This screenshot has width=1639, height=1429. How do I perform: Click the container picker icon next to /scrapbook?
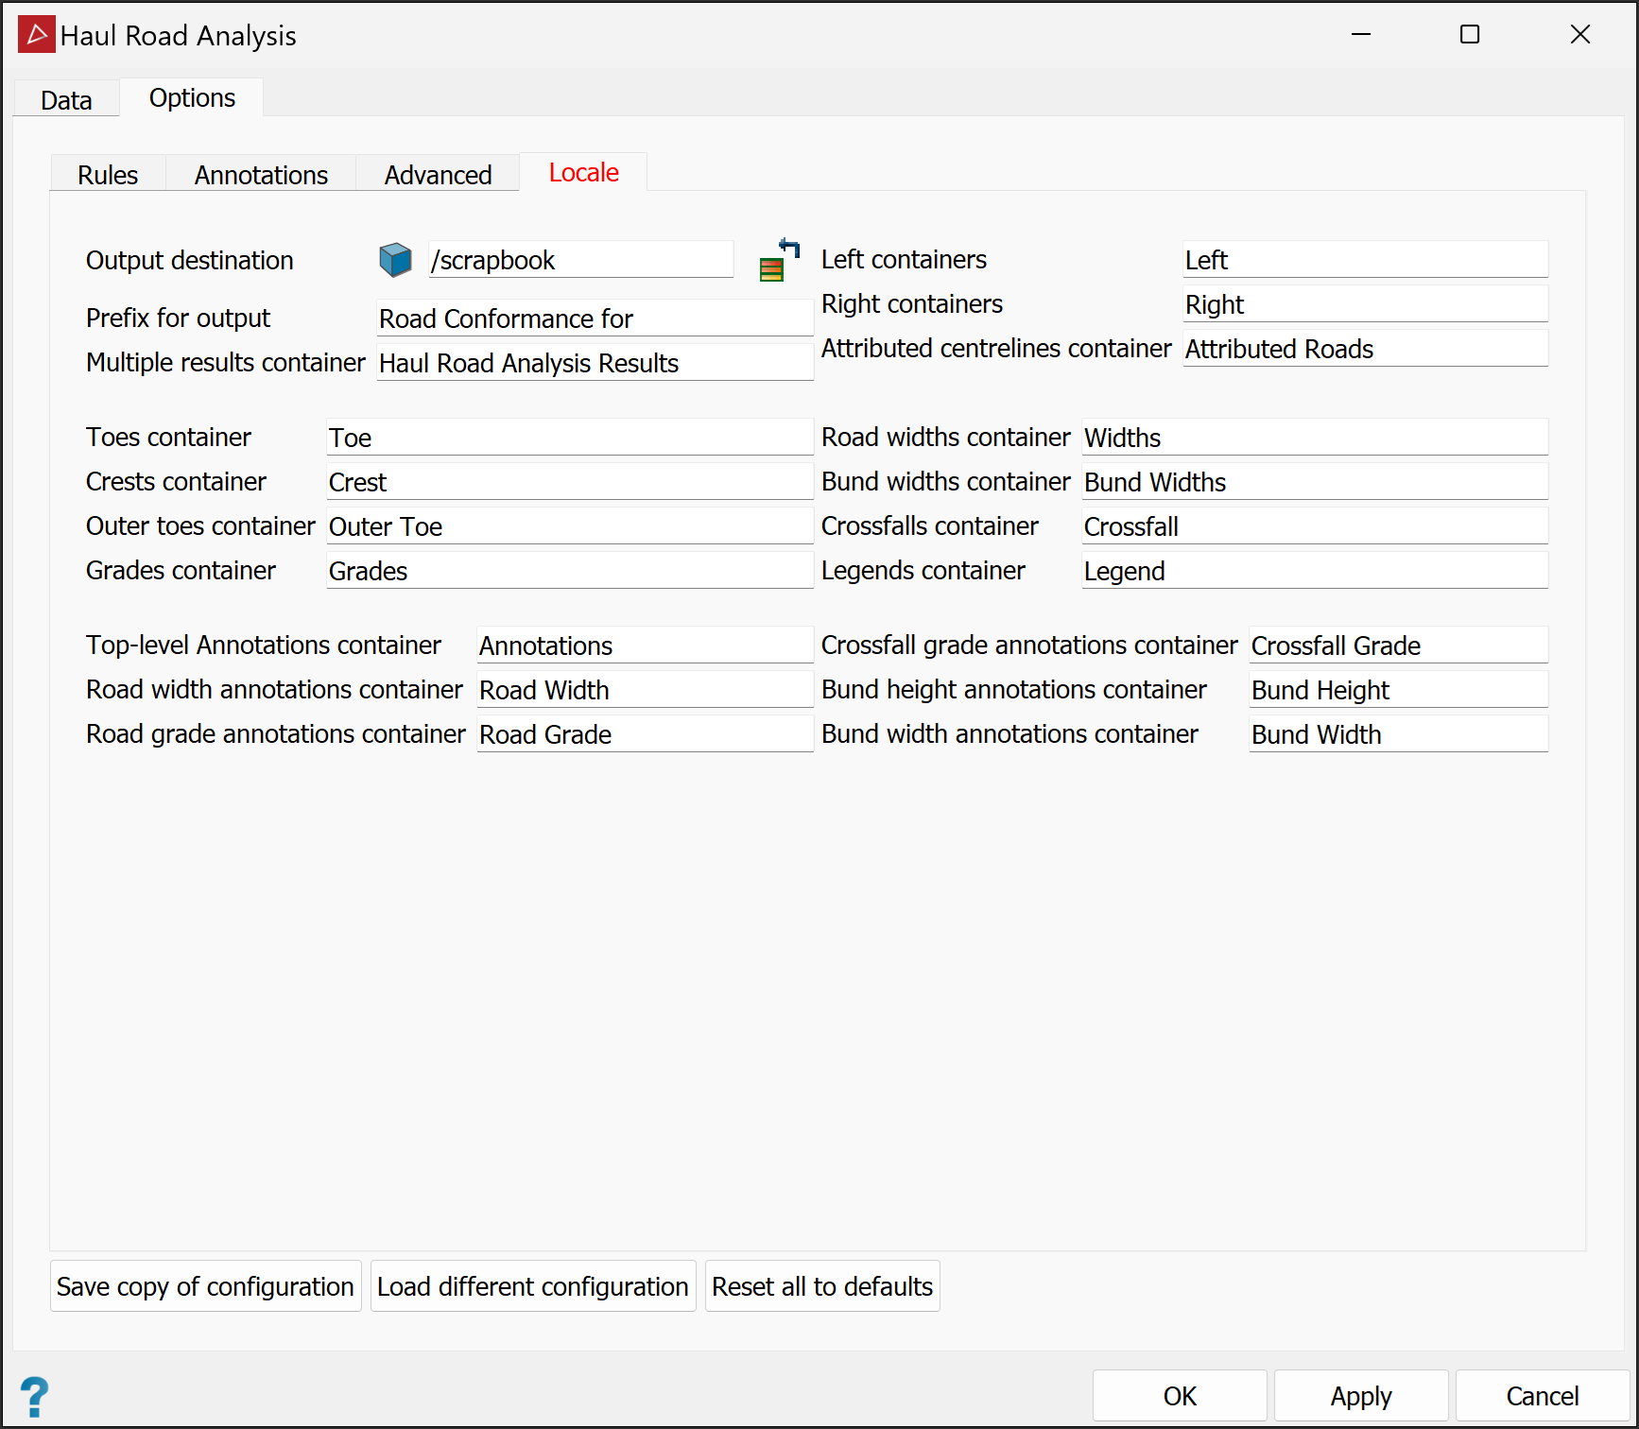point(779,260)
